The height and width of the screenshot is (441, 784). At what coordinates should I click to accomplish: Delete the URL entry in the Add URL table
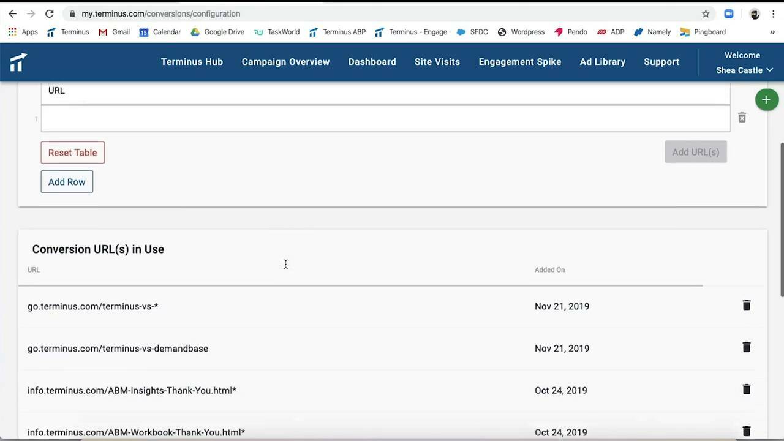pos(742,118)
